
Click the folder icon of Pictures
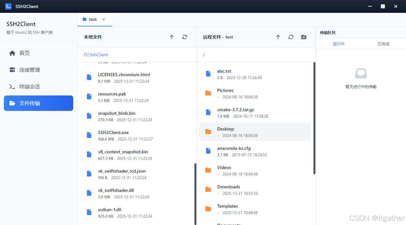[x=208, y=93]
